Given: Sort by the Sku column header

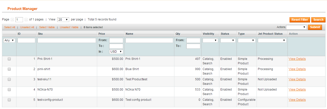Looking at the screenshot, I should click(x=40, y=34).
